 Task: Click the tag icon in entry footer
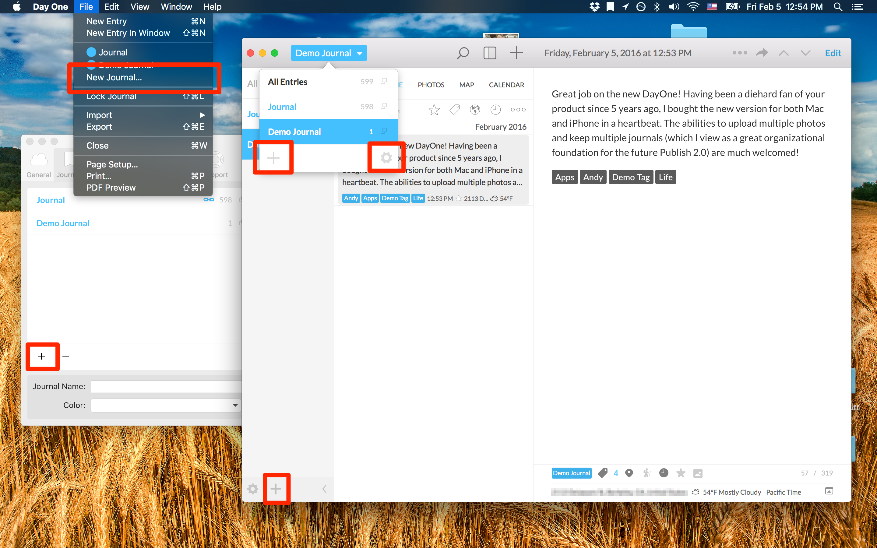point(603,473)
